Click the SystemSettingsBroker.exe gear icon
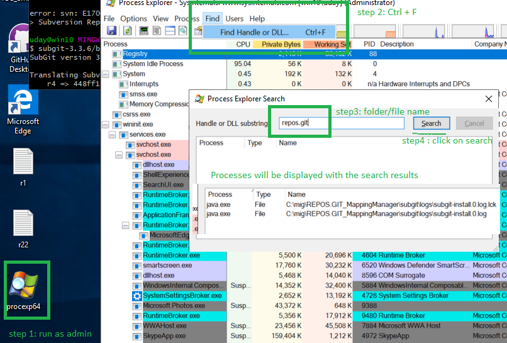Image resolution: width=507 pixels, height=343 pixels. [x=137, y=296]
